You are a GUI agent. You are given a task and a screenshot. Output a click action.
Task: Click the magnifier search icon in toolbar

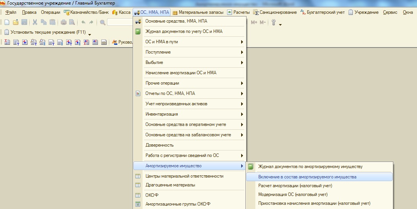pos(102,23)
